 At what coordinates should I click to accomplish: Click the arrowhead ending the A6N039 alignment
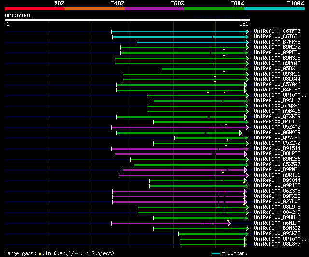pyautogui.click(x=241, y=133)
